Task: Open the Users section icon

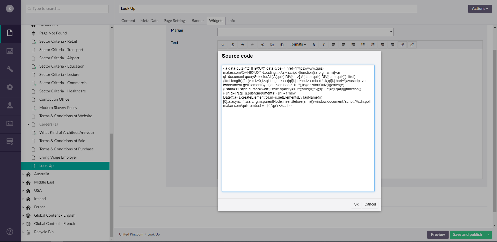Action: click(x=10, y=105)
